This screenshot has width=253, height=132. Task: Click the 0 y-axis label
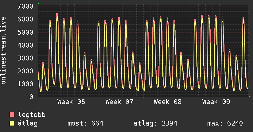coord(31,97)
